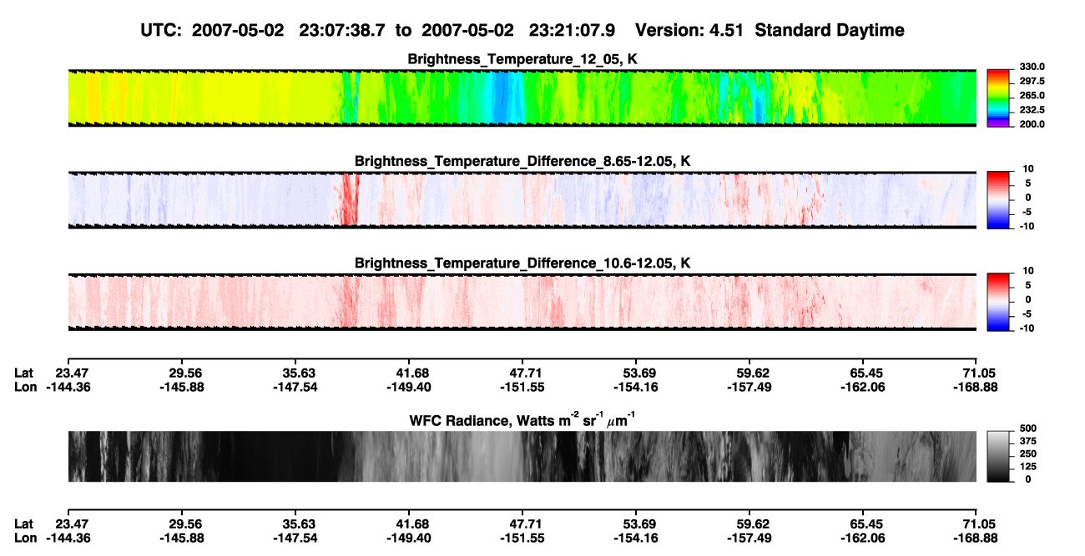Click longitude -145.88 on axis below WFC panel
Screen dimensions: 1085x556
pyautogui.click(x=181, y=538)
